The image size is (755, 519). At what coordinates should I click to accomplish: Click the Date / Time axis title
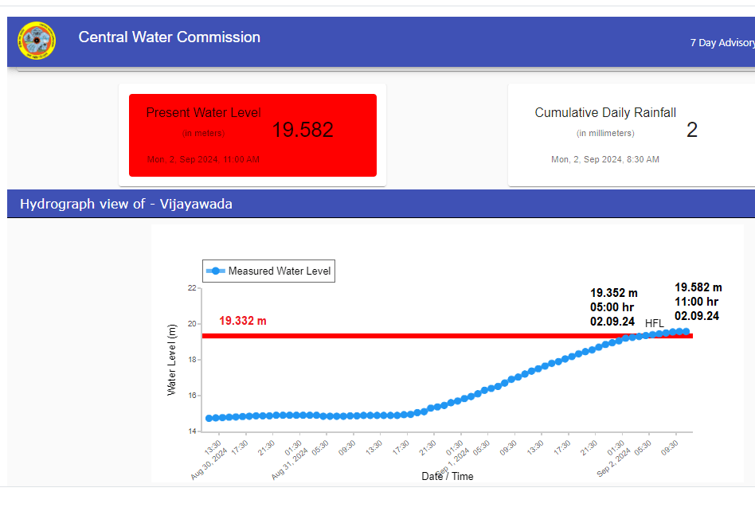coord(447,476)
